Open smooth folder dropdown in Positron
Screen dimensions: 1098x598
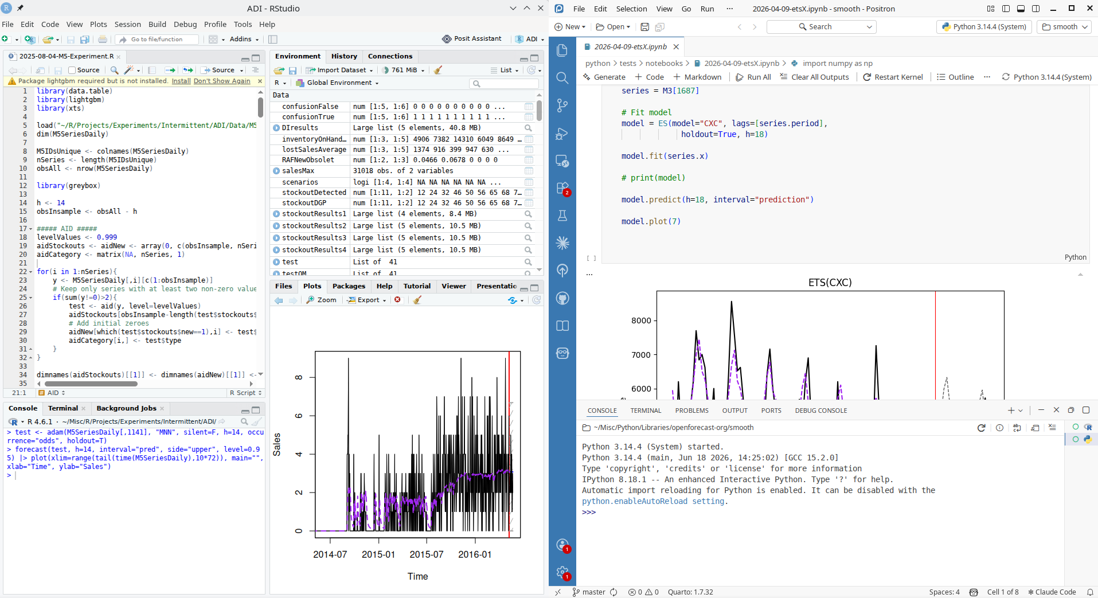[1065, 27]
